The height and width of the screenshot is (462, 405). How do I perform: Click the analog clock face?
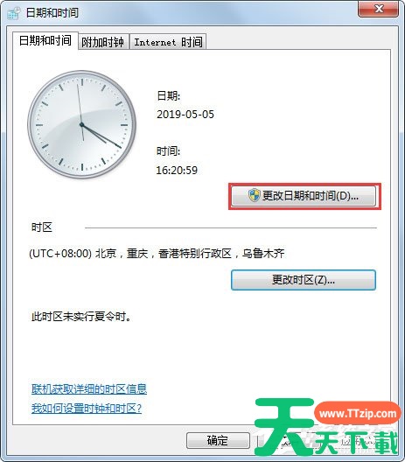tap(81, 124)
